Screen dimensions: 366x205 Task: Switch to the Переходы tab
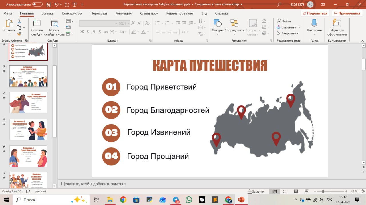point(99,13)
